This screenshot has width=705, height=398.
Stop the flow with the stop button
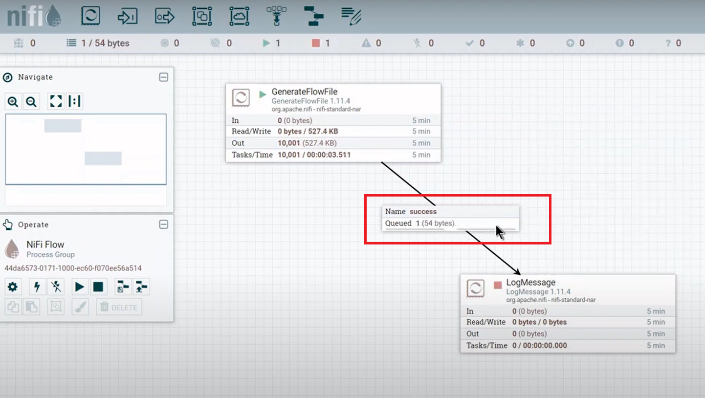pyautogui.click(x=98, y=287)
